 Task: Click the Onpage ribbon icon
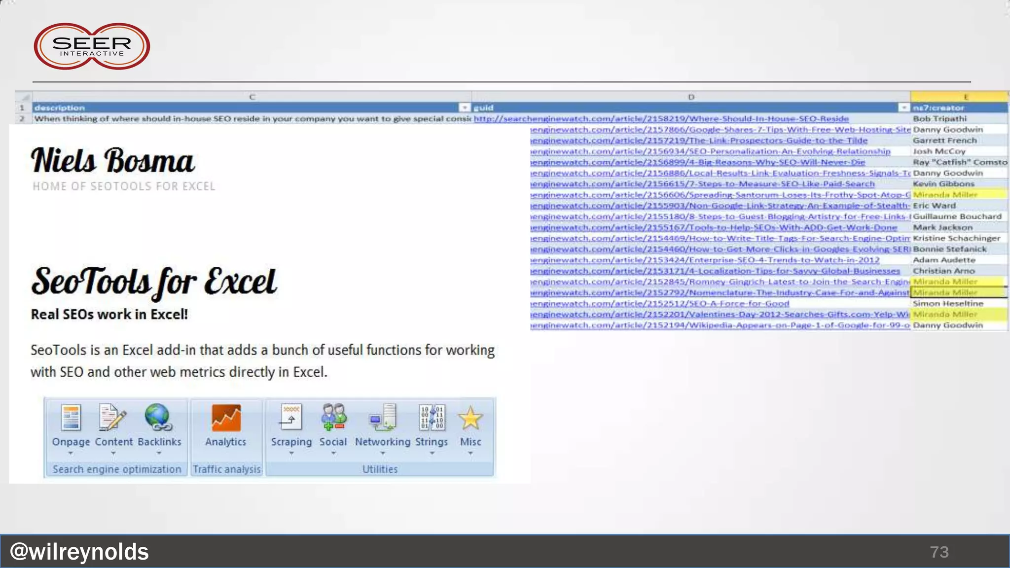(x=71, y=418)
